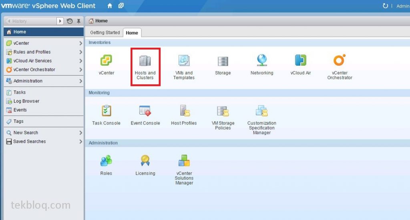Select the Home tab
The image size is (410, 220).
pyautogui.click(x=132, y=33)
